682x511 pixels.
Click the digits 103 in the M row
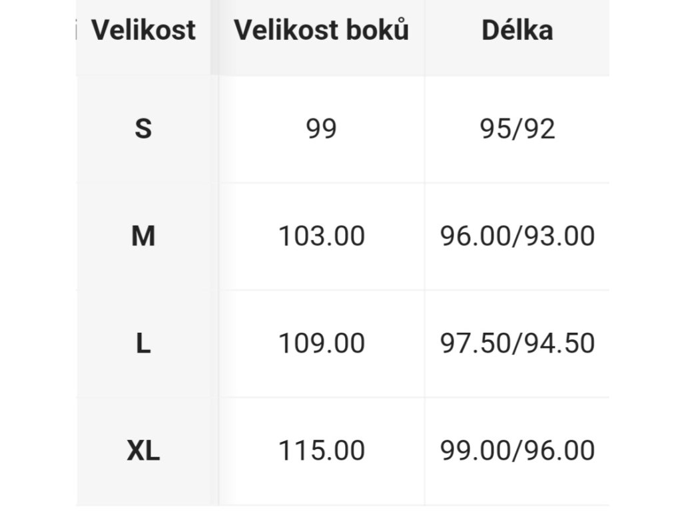[x=300, y=236]
